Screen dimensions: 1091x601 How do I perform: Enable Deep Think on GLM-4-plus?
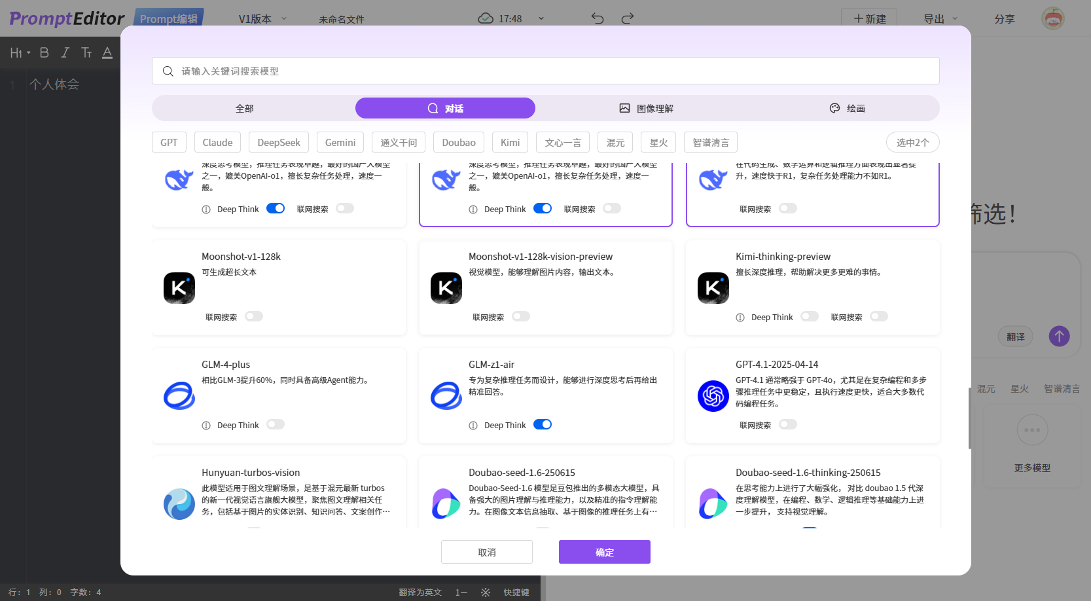point(276,424)
